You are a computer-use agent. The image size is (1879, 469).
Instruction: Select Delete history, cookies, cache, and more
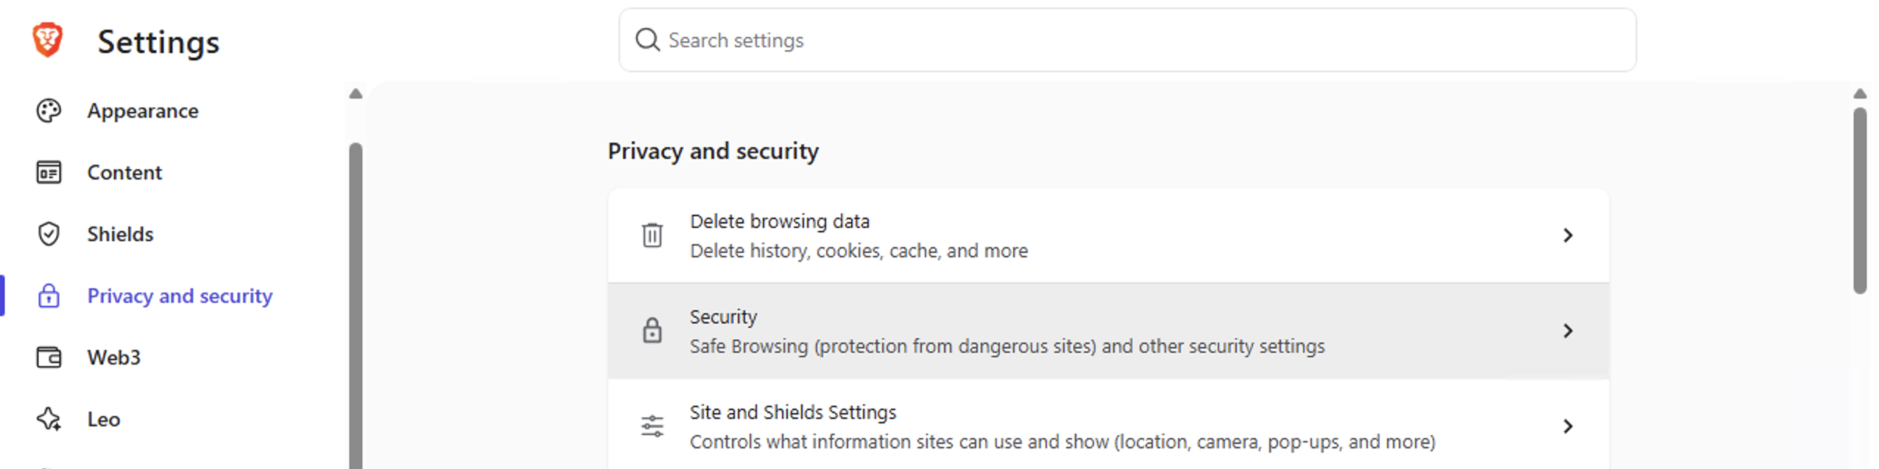click(859, 251)
